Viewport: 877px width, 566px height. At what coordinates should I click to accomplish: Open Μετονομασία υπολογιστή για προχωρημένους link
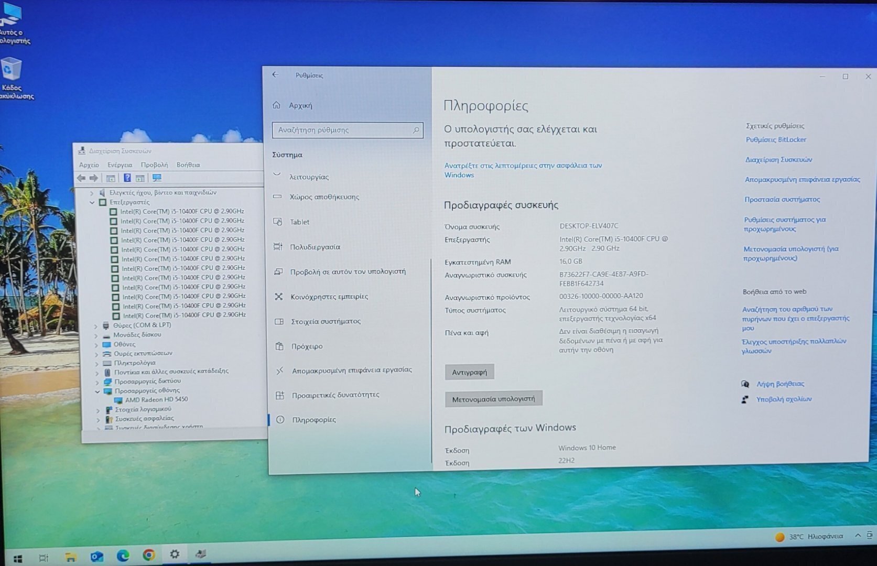click(x=791, y=254)
